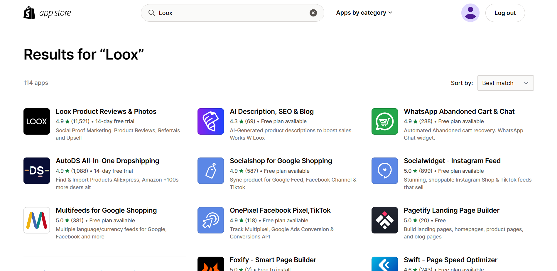Expand Apps by category menu
This screenshot has height=271, width=557.
pyautogui.click(x=364, y=13)
